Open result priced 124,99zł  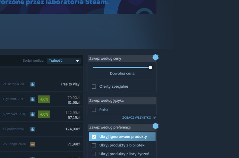tap(42, 129)
